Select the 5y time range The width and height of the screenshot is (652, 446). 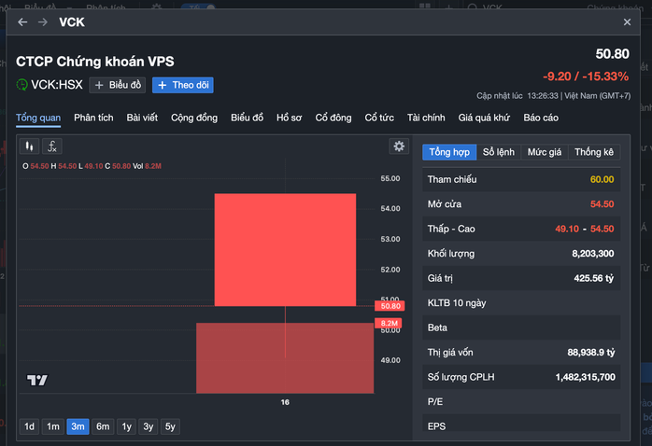point(170,426)
